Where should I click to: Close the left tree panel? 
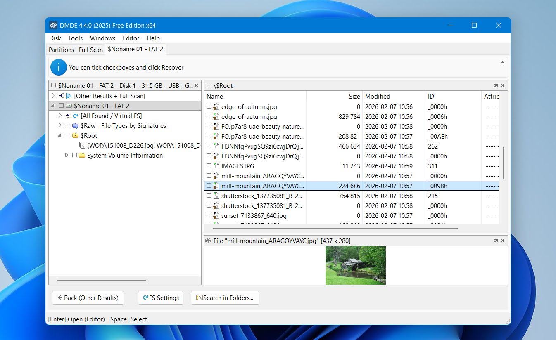[196, 85]
